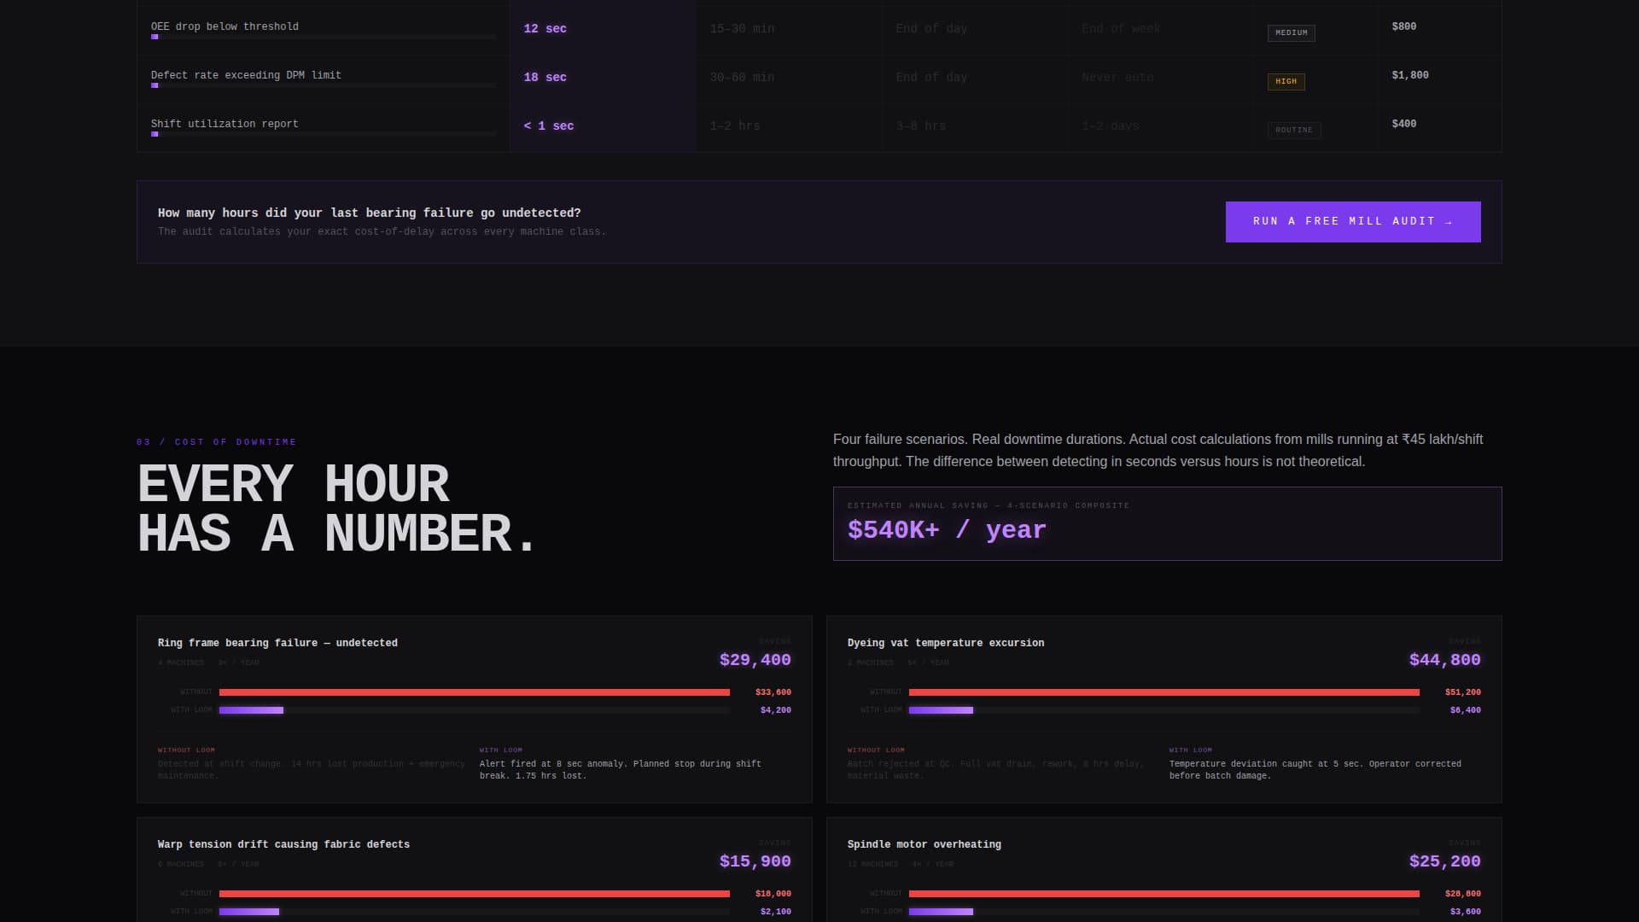The height and width of the screenshot is (922, 1639).
Task: Click the red Without bar in Warp tension card
Action: click(x=475, y=894)
